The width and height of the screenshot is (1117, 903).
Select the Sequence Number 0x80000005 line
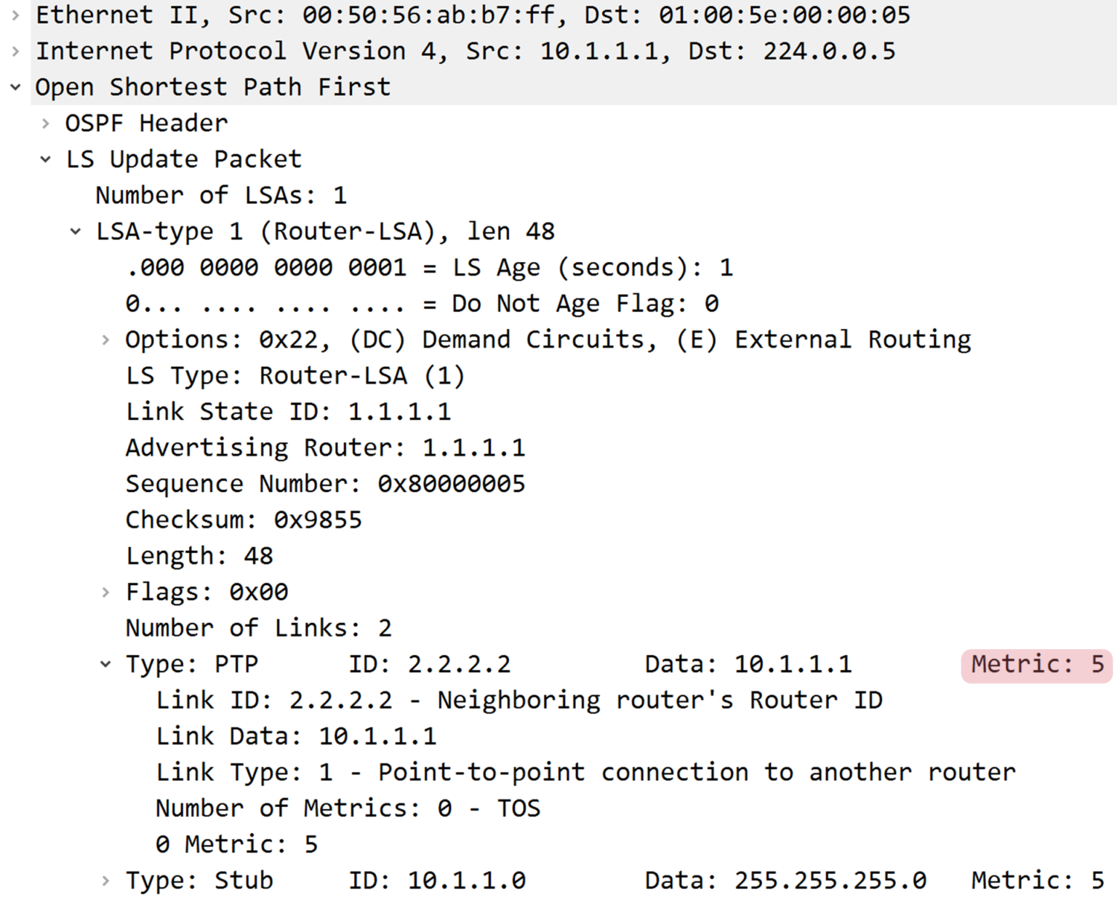pos(325,483)
